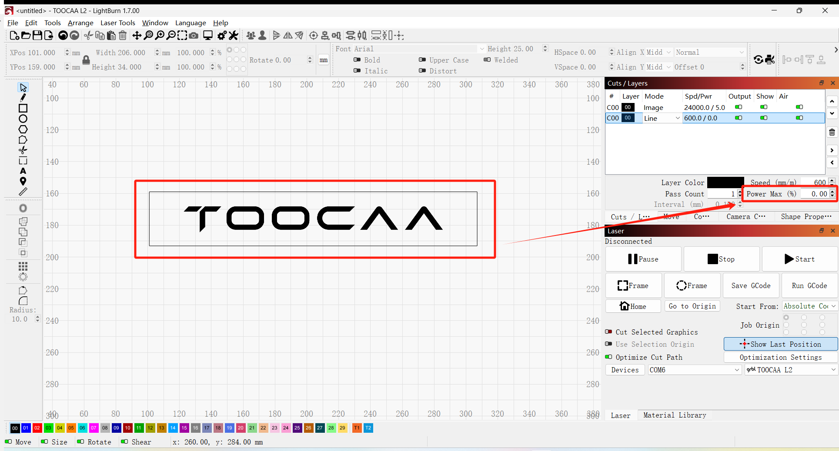Screen dimensions: 839x451
Task: Select the Radius corner tool
Action: point(23,301)
